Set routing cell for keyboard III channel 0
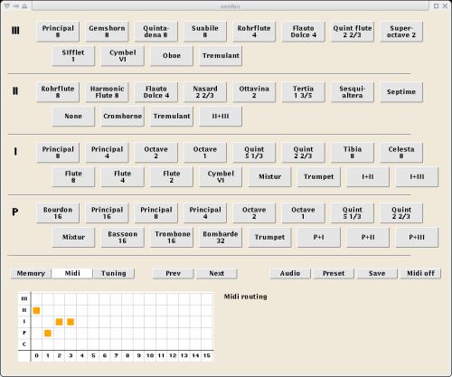The width and height of the screenshot is (452, 377). (36, 299)
